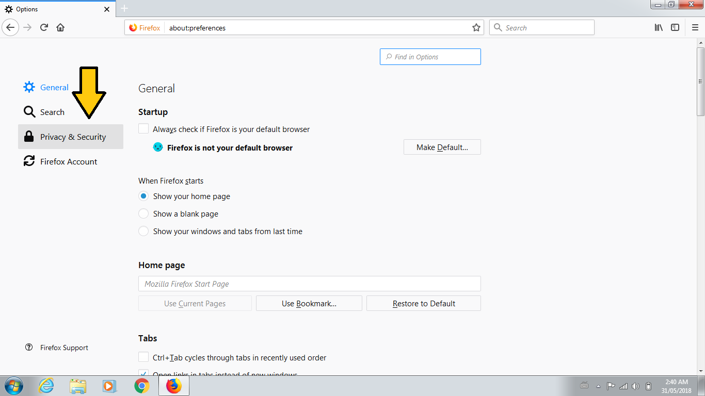Open the Windows Start menu
This screenshot has height=396, width=705.
click(x=13, y=386)
